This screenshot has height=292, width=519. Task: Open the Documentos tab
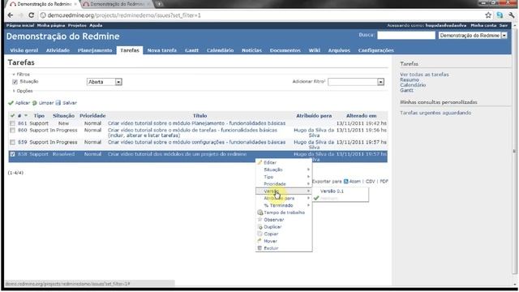(285, 50)
